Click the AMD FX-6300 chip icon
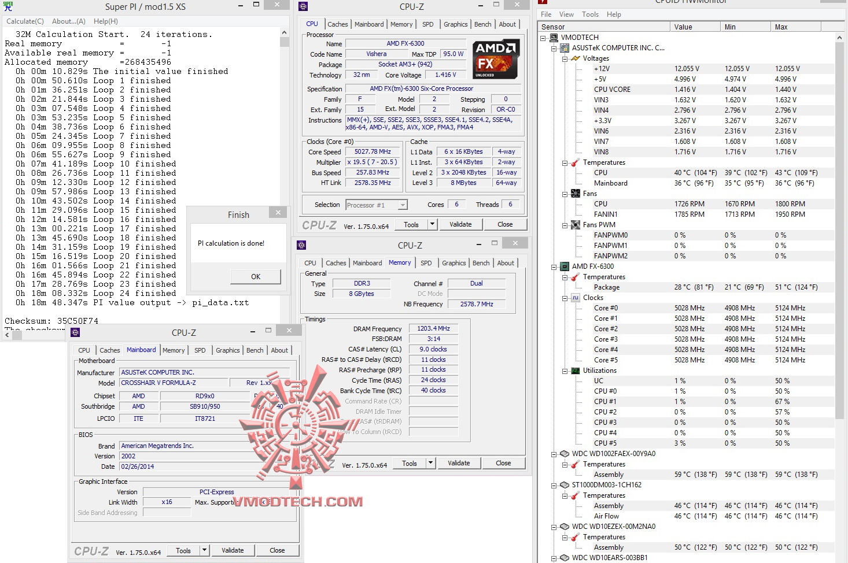848x563 pixels. [x=566, y=266]
